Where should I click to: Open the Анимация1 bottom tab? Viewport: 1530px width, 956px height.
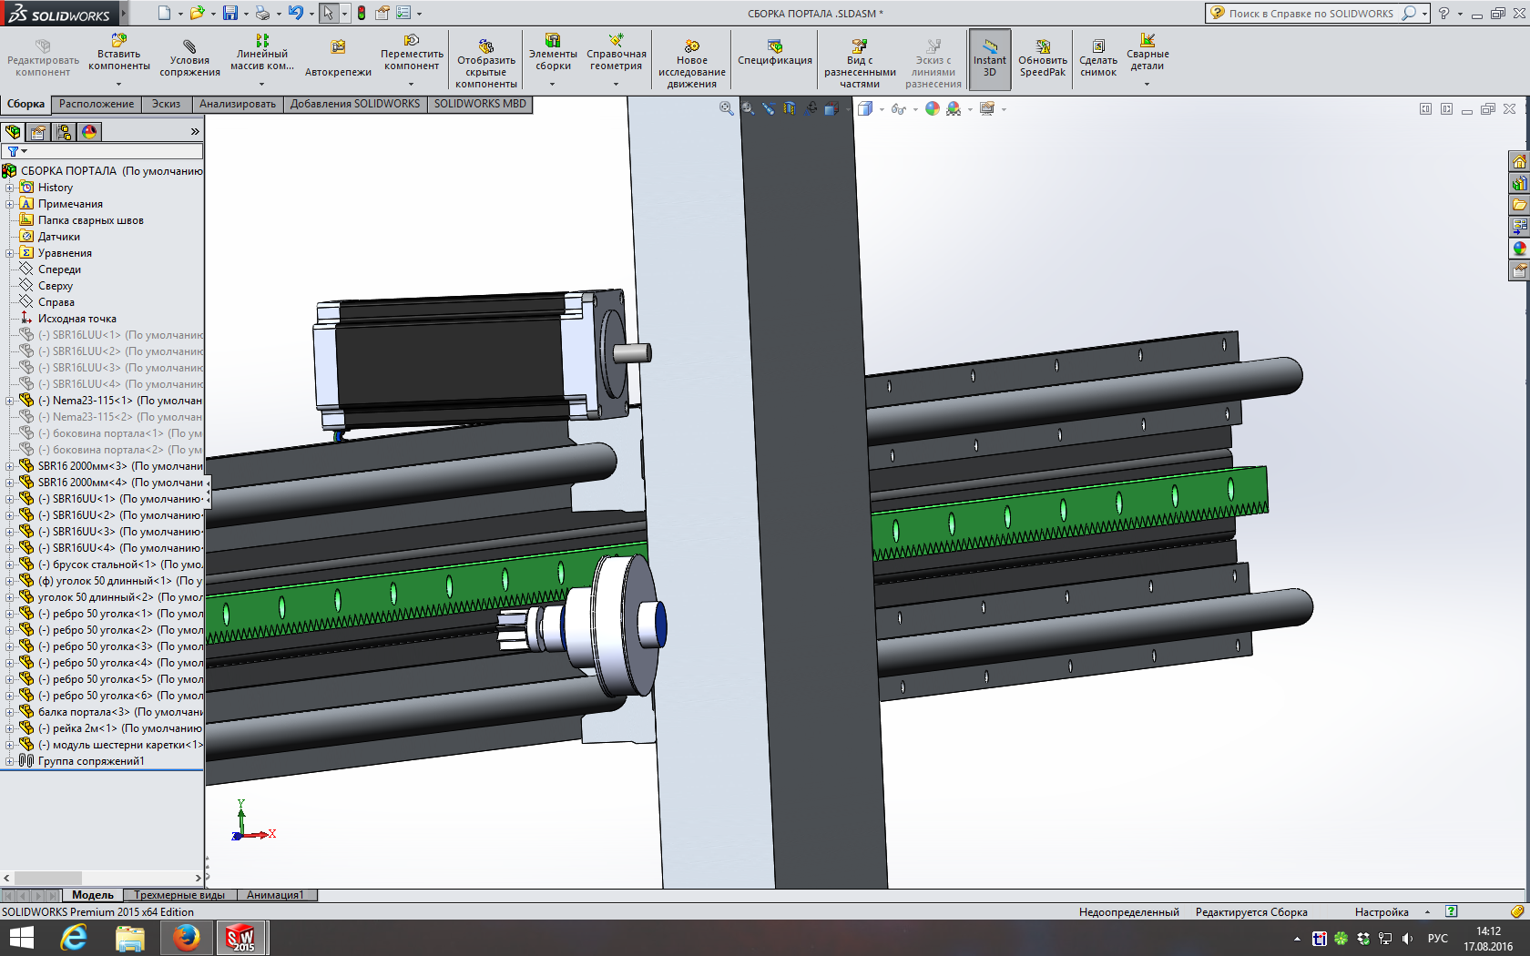click(x=276, y=895)
